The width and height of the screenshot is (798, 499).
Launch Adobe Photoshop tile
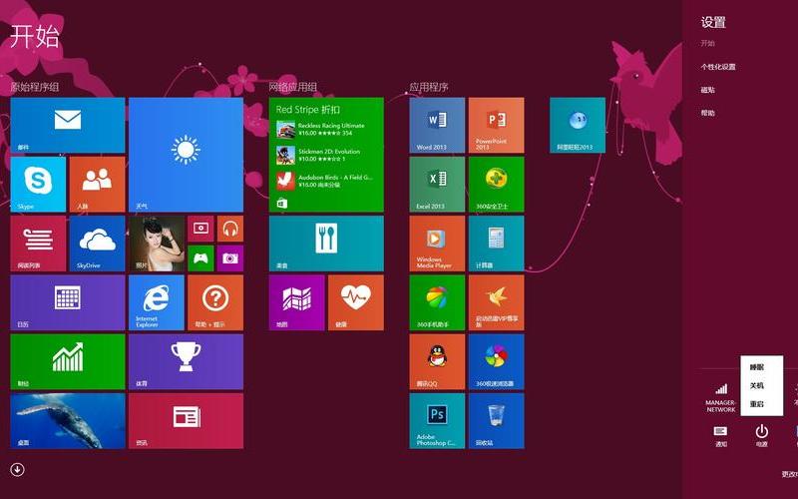click(437, 420)
